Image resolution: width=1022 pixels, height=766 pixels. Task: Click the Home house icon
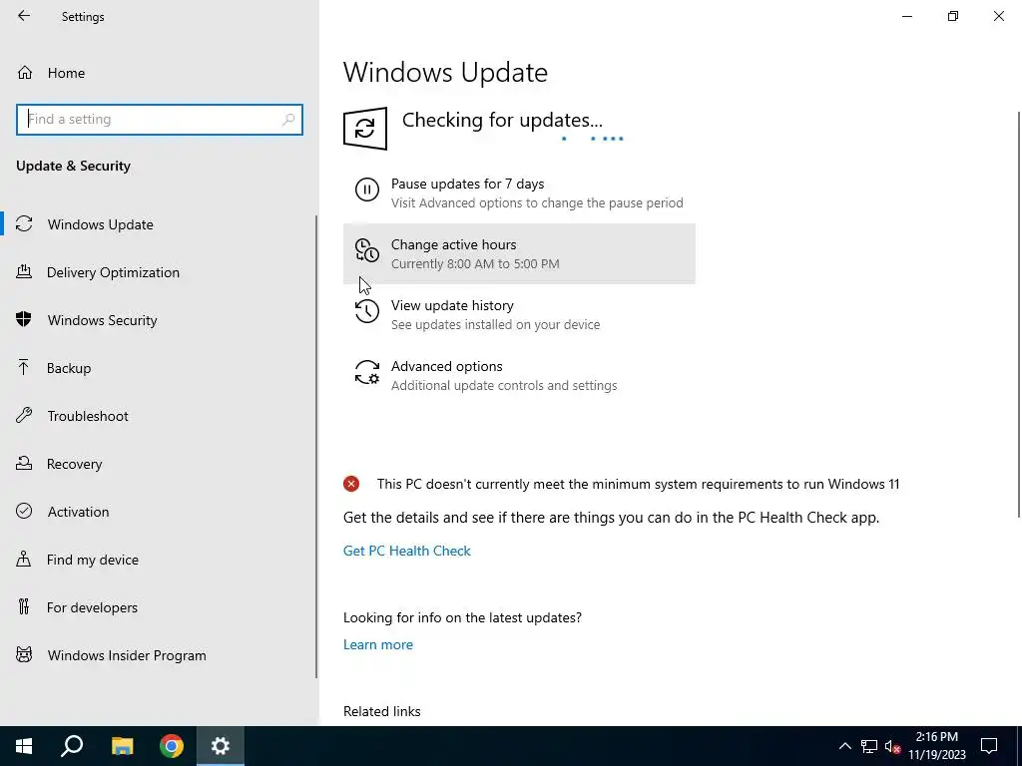pos(25,72)
